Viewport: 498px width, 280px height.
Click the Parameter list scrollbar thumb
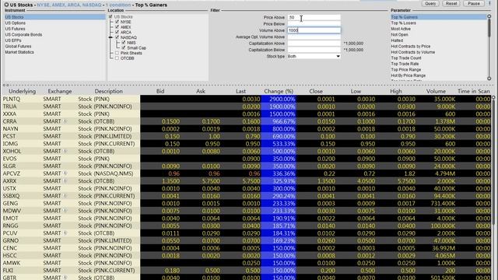point(489,28)
